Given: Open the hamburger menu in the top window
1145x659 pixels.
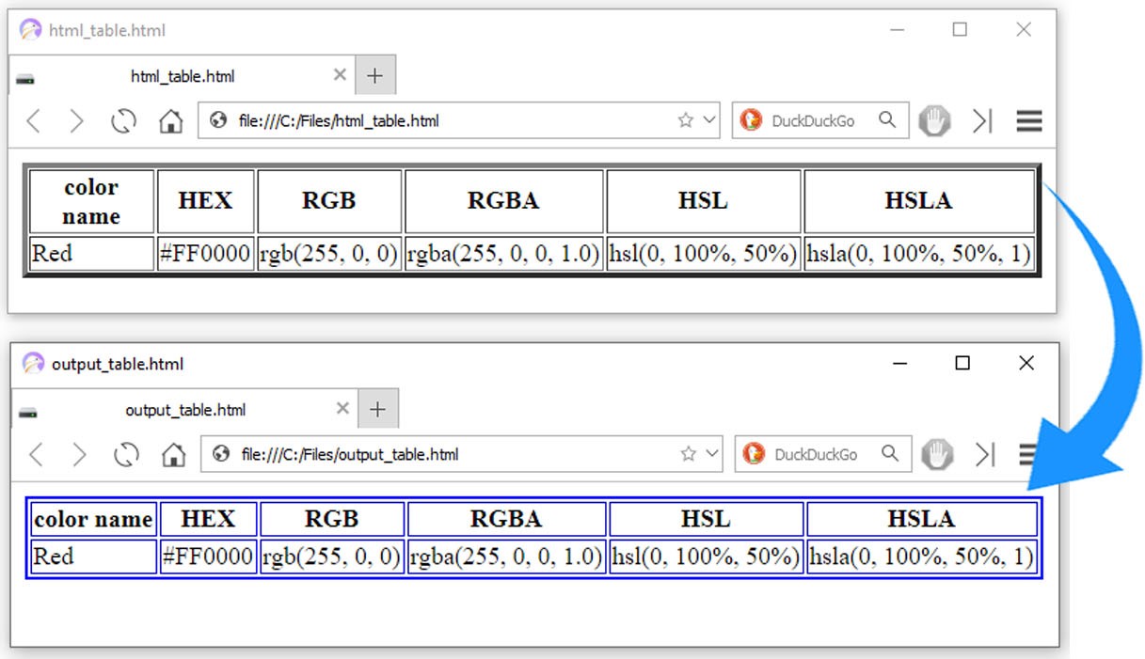Looking at the screenshot, I should pyautogui.click(x=1028, y=120).
